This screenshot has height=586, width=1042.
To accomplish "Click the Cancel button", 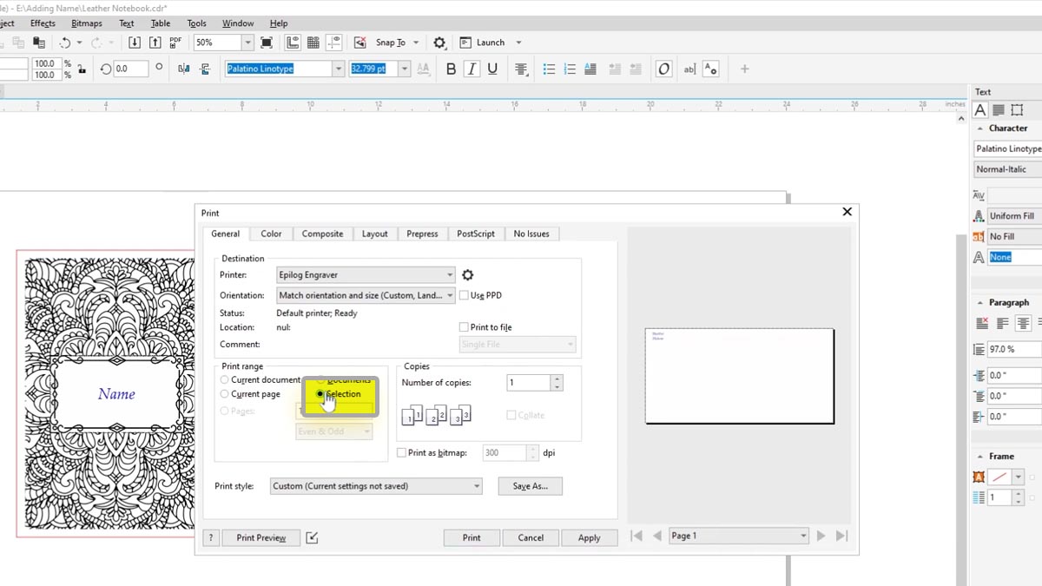I will (x=531, y=538).
